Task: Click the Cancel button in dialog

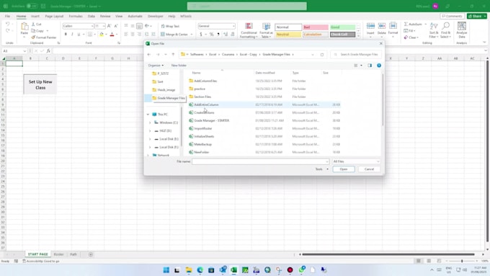Action: [369, 169]
